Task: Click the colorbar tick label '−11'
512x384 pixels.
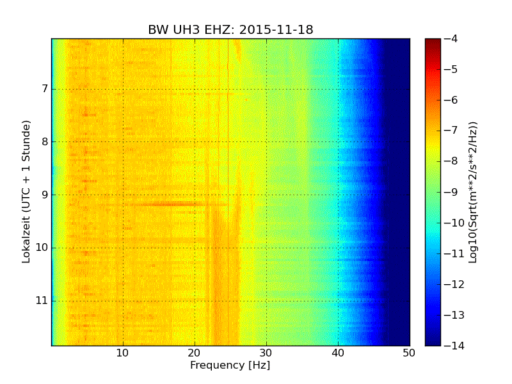Action: [x=454, y=253]
